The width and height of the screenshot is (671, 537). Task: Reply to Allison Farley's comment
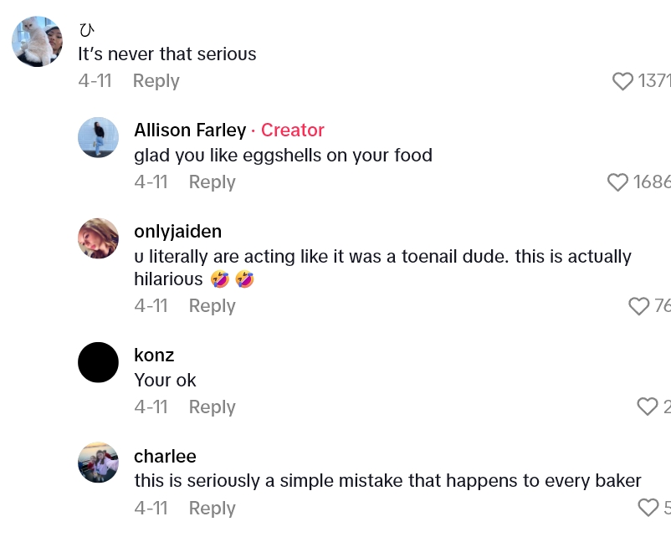pyautogui.click(x=212, y=182)
